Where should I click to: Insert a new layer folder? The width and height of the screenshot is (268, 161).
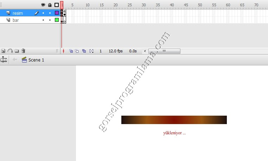[x=17, y=51]
